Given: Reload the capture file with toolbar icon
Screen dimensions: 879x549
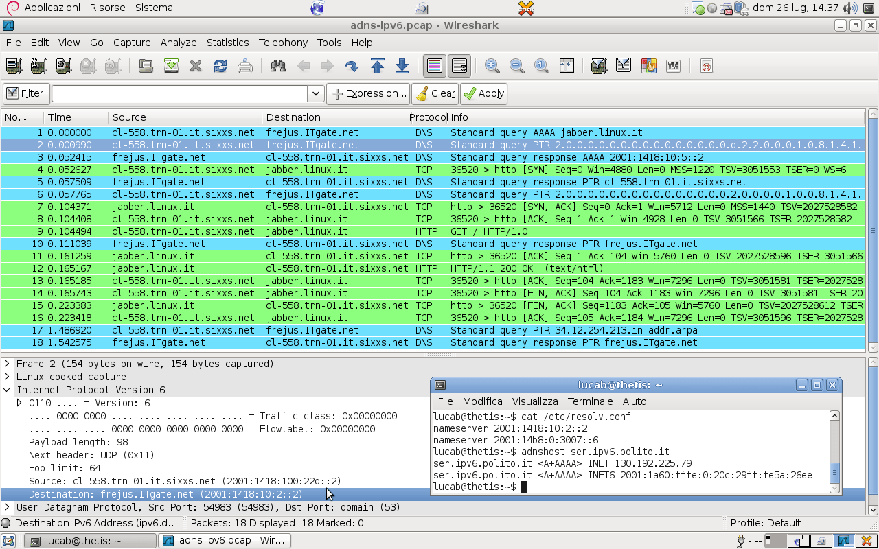Looking at the screenshot, I should pyautogui.click(x=220, y=66).
